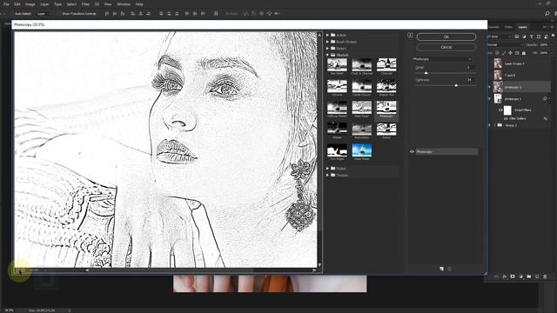Click OK to apply the filter
The width and height of the screenshot is (557, 313).
(x=446, y=37)
